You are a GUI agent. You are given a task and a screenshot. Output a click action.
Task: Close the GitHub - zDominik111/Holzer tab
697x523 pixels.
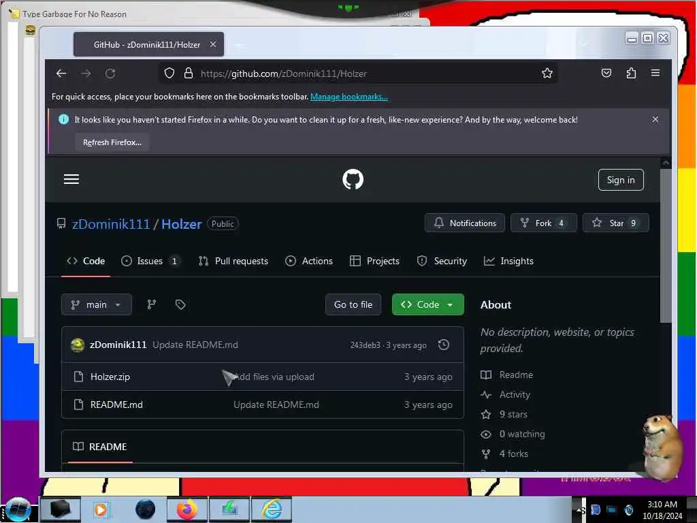213,44
